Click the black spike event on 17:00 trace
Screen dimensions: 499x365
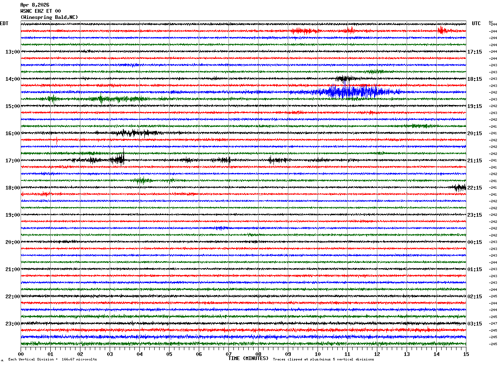[x=118, y=159]
